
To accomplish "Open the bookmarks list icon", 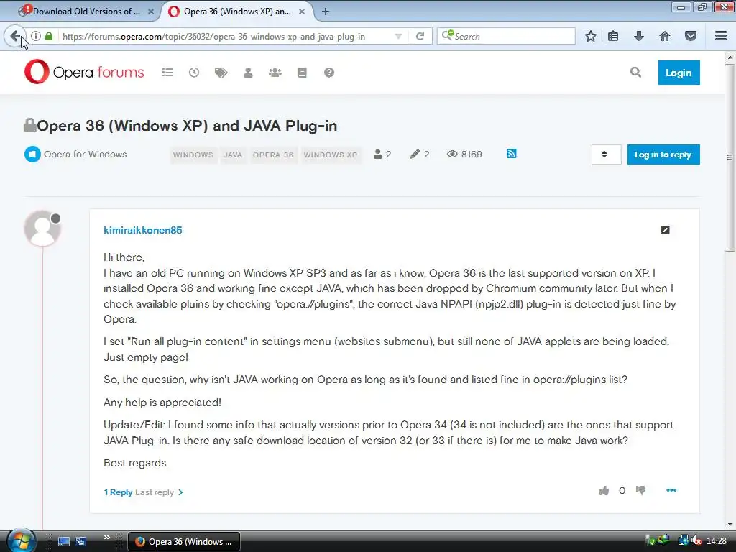I will (613, 36).
